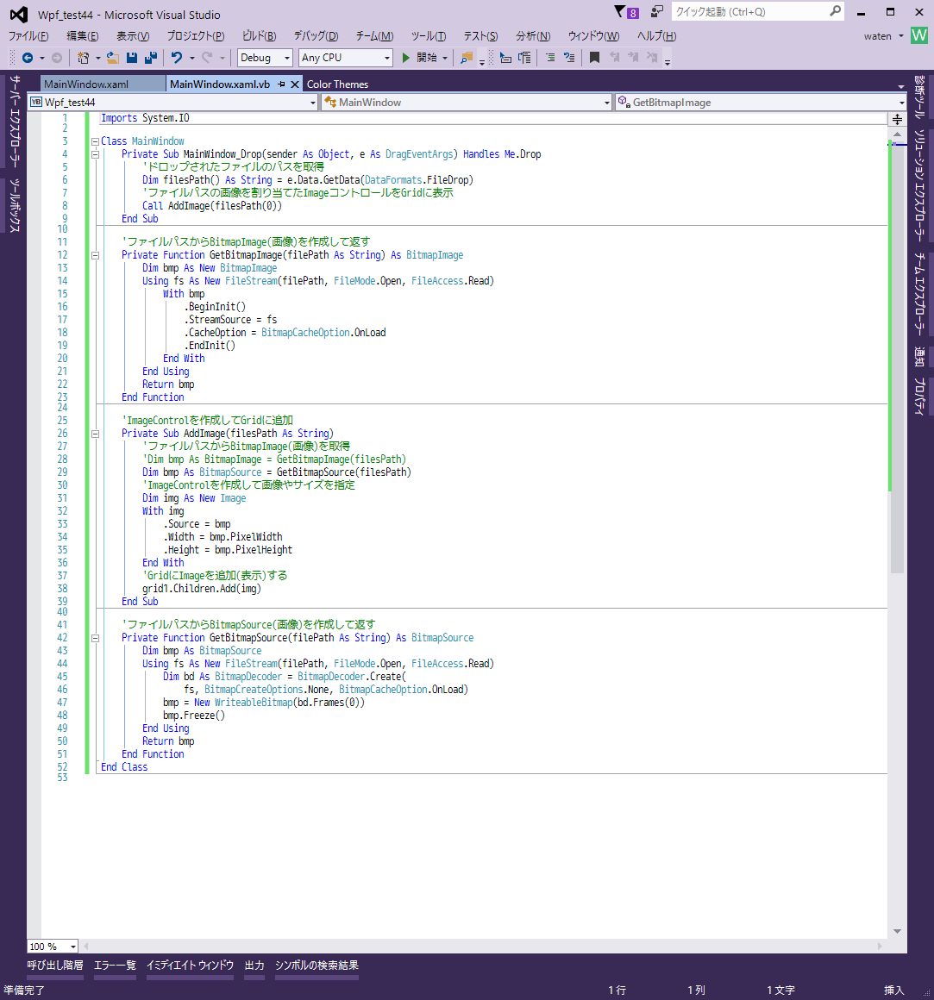The width and height of the screenshot is (934, 1000).
Task: Click the Save All double-floppy icon
Action: pyautogui.click(x=151, y=58)
